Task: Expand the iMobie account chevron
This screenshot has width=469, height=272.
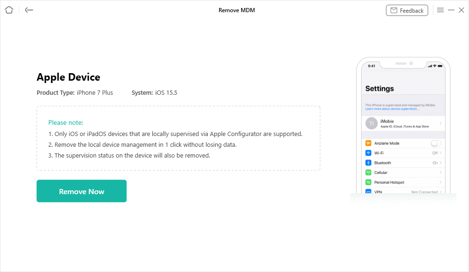Action: click(x=440, y=123)
